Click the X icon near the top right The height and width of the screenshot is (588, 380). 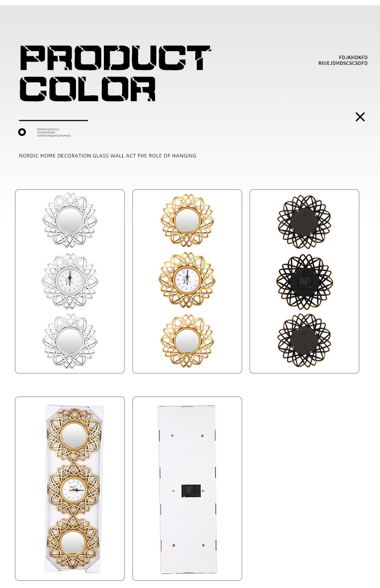360,117
